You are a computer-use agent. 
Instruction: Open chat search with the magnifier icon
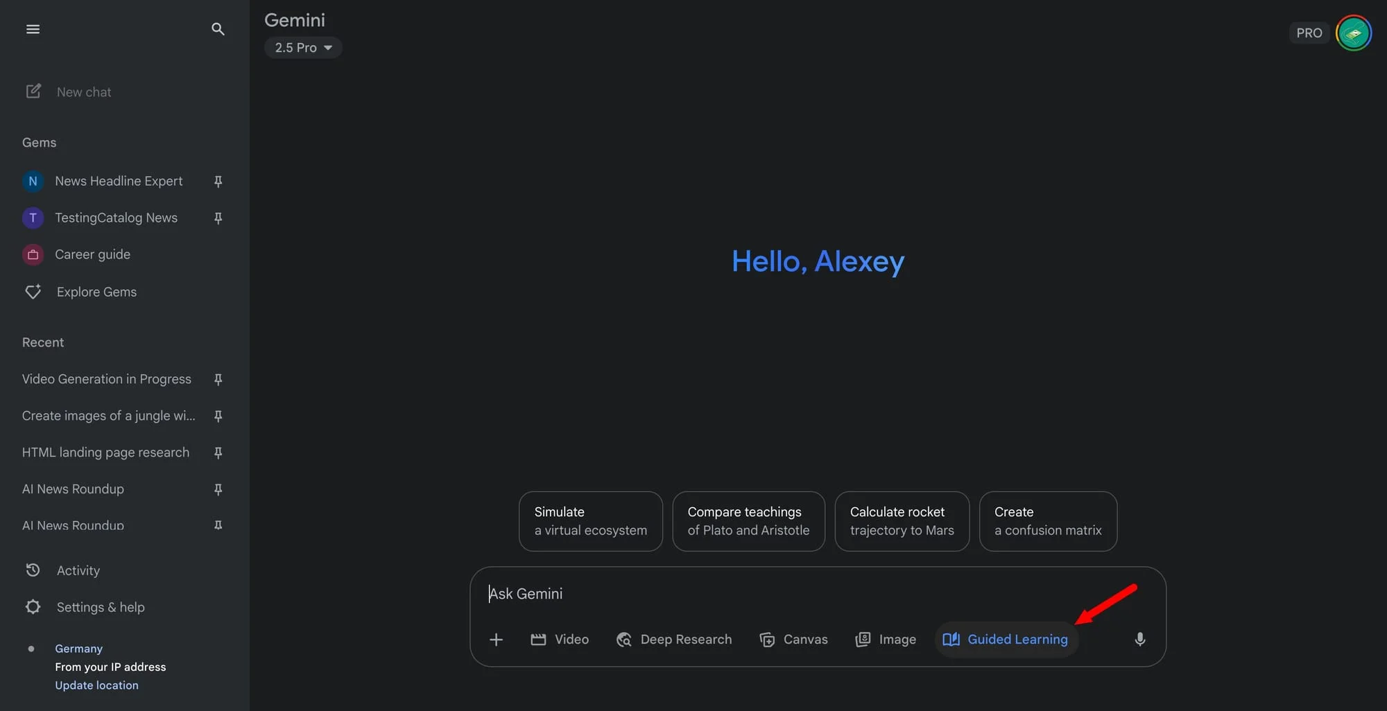pos(218,29)
